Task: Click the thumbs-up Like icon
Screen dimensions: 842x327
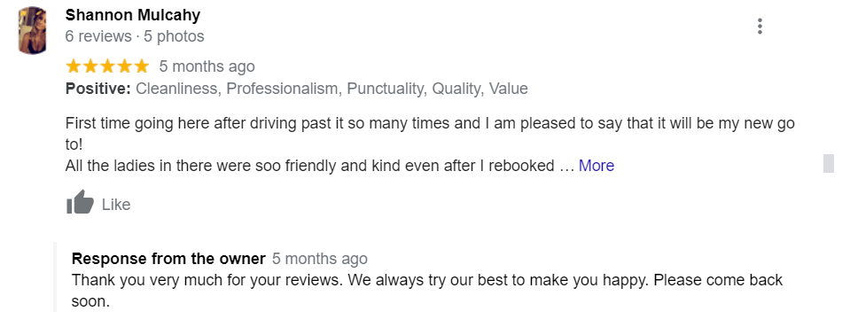Action: click(80, 202)
